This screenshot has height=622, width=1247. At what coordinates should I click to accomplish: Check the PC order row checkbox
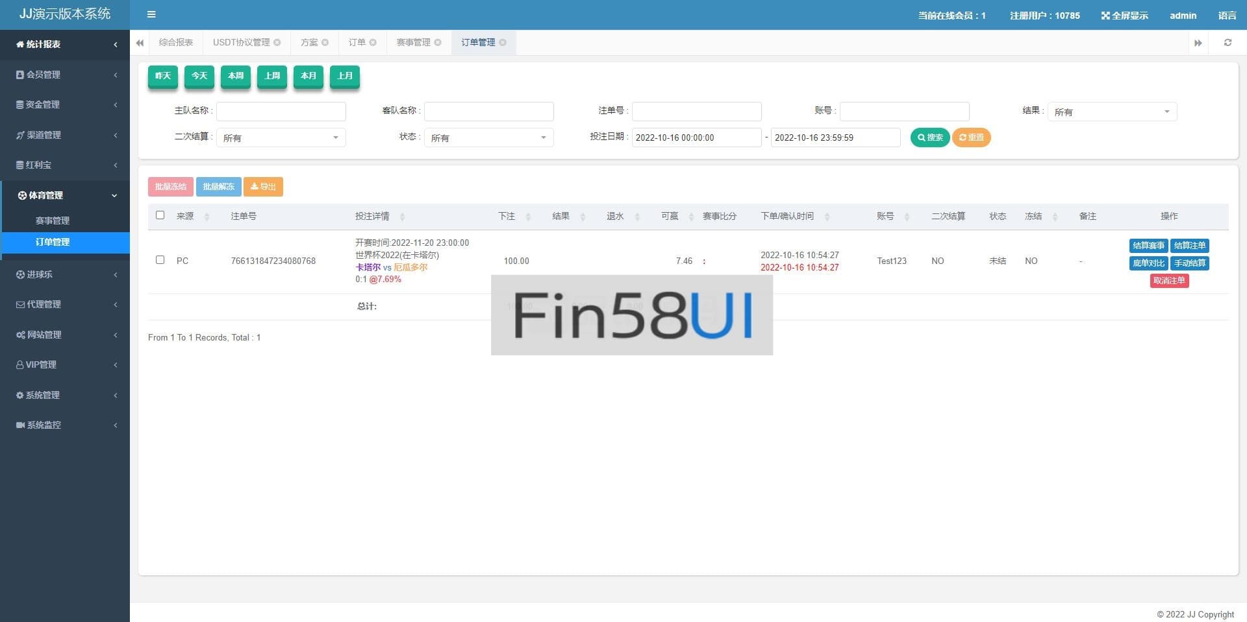click(160, 260)
